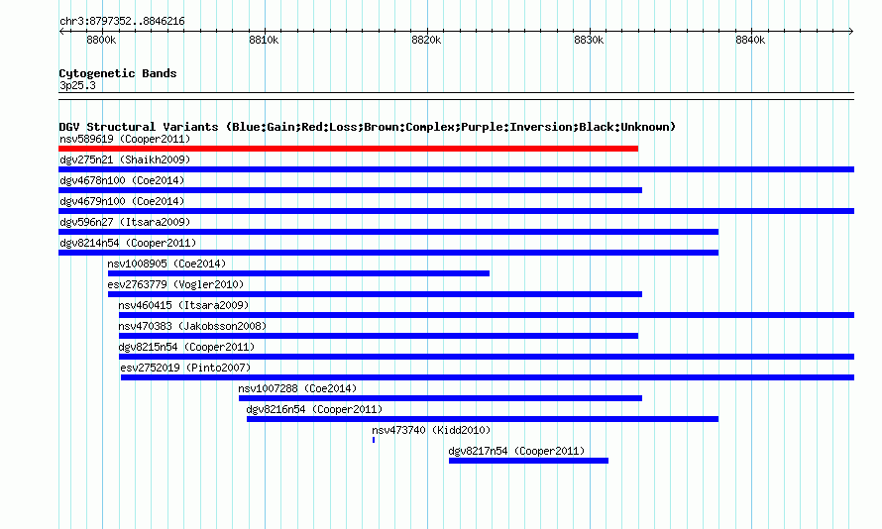Click the Cytogenetic Bands track title
882x529 pixels.
click(118, 73)
